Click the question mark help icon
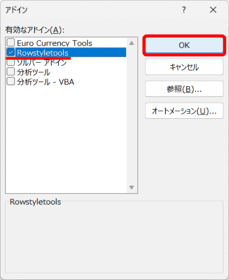Viewport: 229px width, 280px height. coord(184,10)
